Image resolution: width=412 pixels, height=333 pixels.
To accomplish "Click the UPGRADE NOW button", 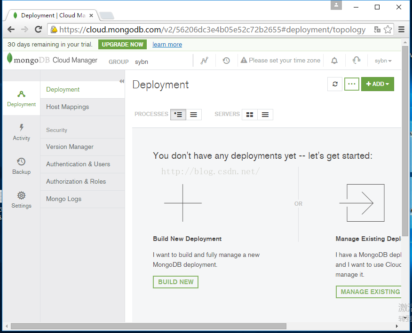I will pyautogui.click(x=122, y=44).
